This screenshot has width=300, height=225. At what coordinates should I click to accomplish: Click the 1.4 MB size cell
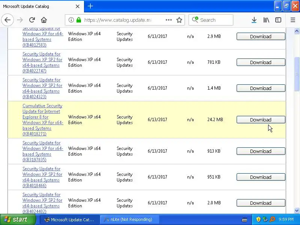tap(214, 88)
